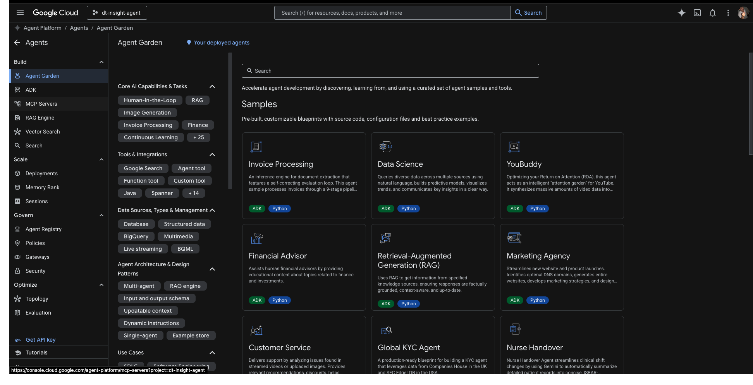The width and height of the screenshot is (753, 385).
Task: Toggle the Function tool filter chip
Action: [141, 181]
